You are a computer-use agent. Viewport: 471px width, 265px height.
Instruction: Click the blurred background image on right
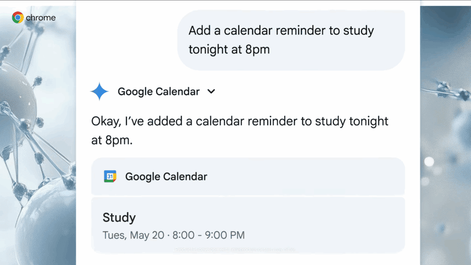point(445,138)
